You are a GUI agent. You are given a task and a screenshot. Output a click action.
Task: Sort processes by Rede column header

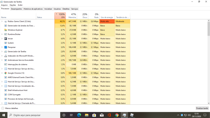pos(94,16)
